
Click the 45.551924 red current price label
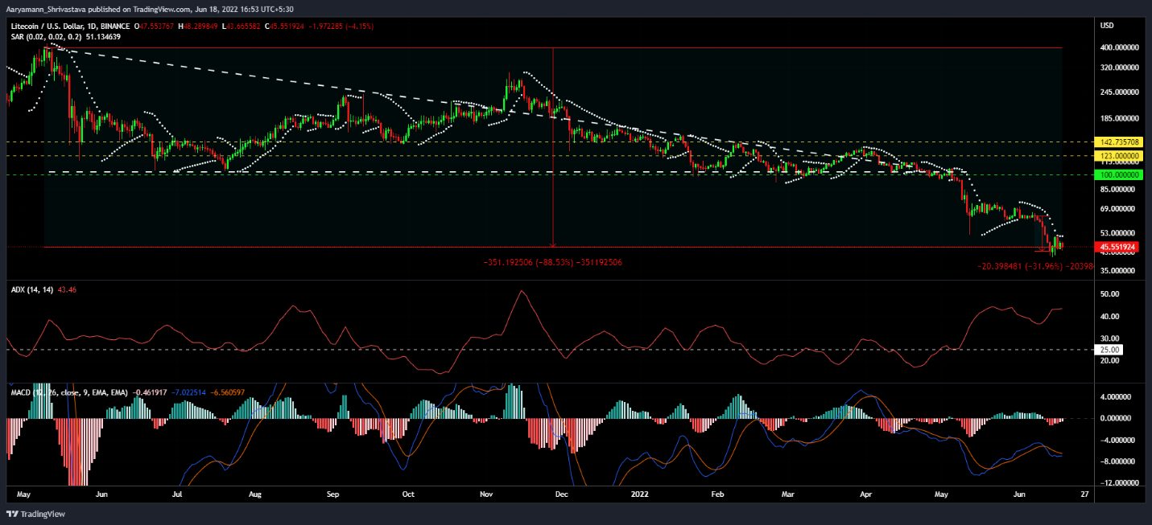[1117, 247]
